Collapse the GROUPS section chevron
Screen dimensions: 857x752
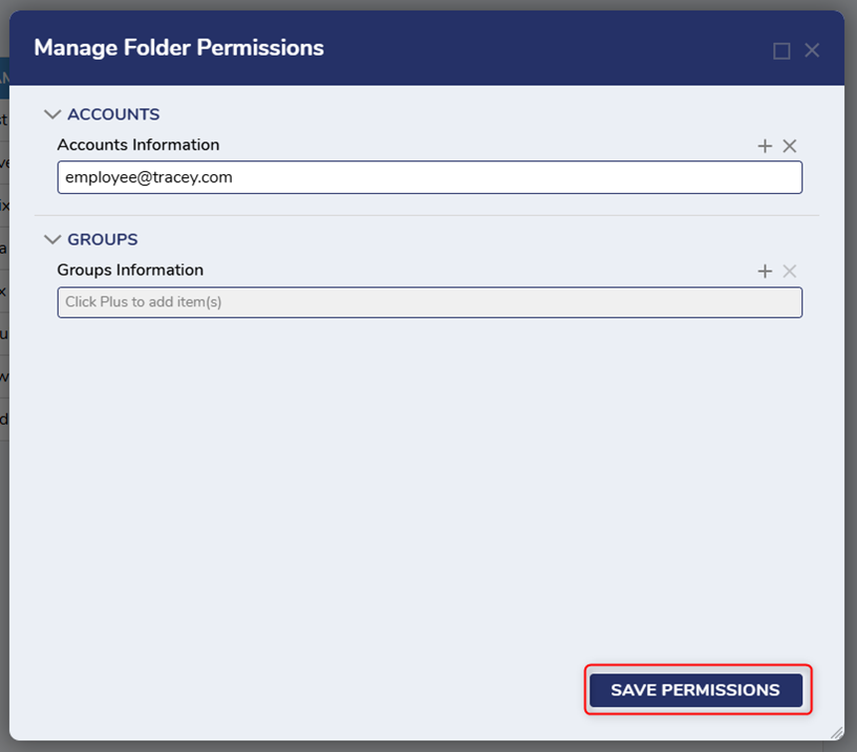coord(53,240)
